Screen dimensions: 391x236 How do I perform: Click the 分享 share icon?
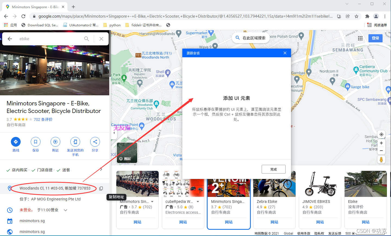(95, 142)
